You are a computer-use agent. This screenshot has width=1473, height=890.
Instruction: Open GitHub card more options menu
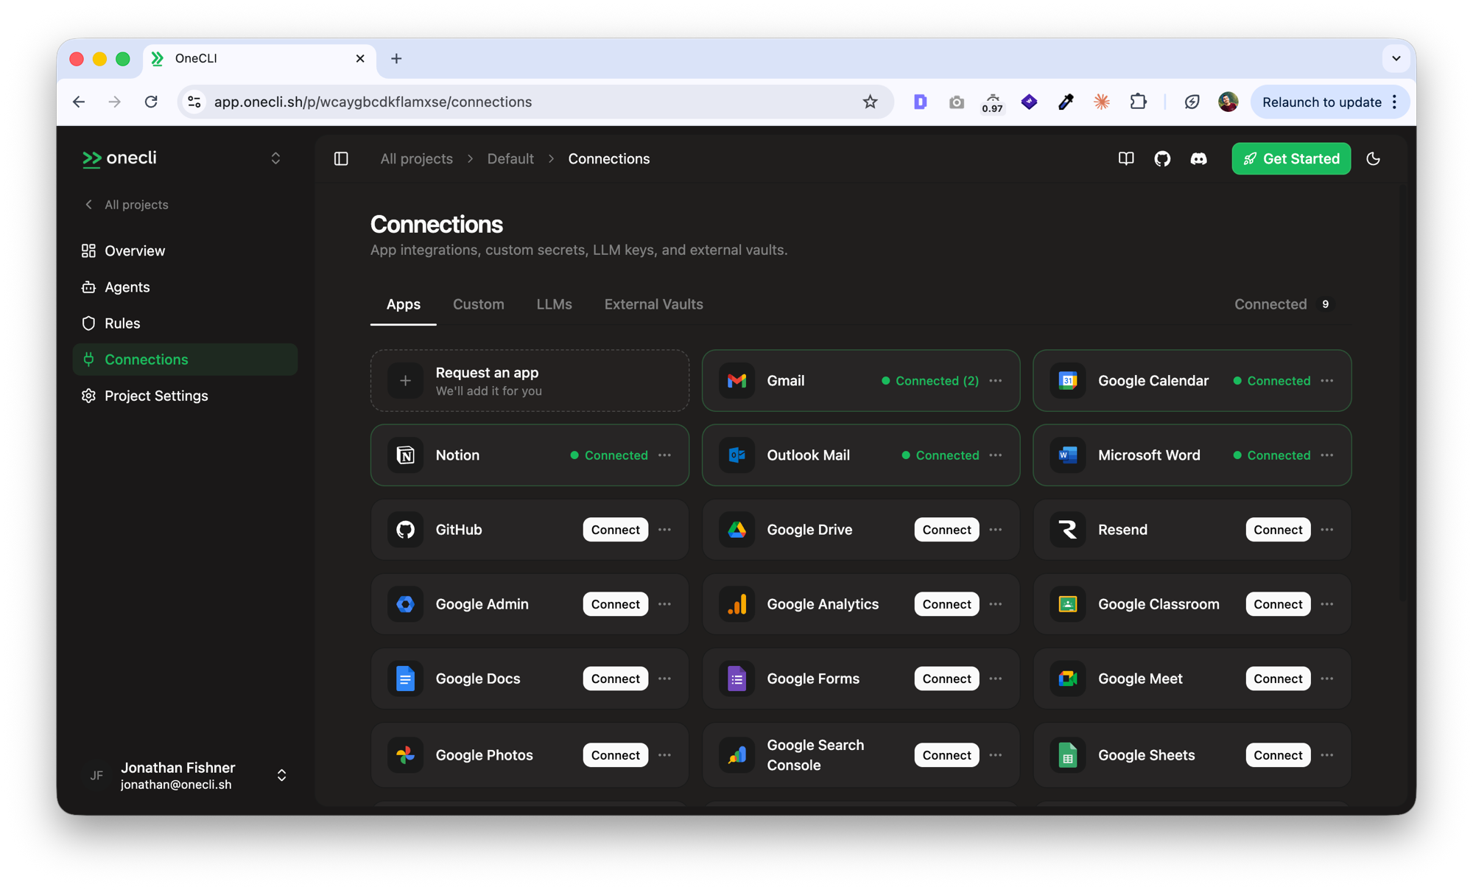[x=665, y=530]
